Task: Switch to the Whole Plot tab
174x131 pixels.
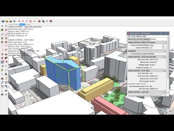Action: pos(132,39)
